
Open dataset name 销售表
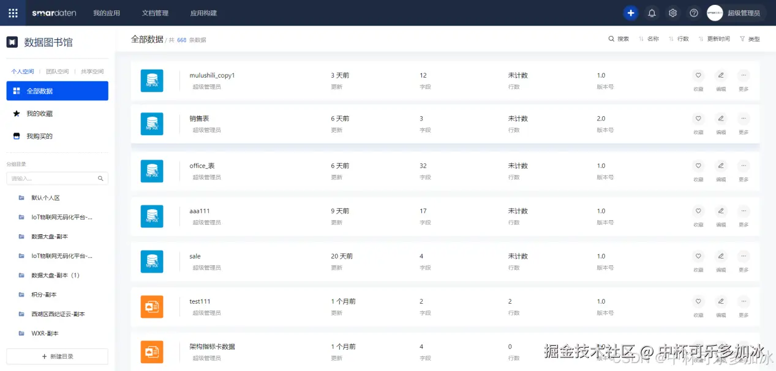click(200, 119)
